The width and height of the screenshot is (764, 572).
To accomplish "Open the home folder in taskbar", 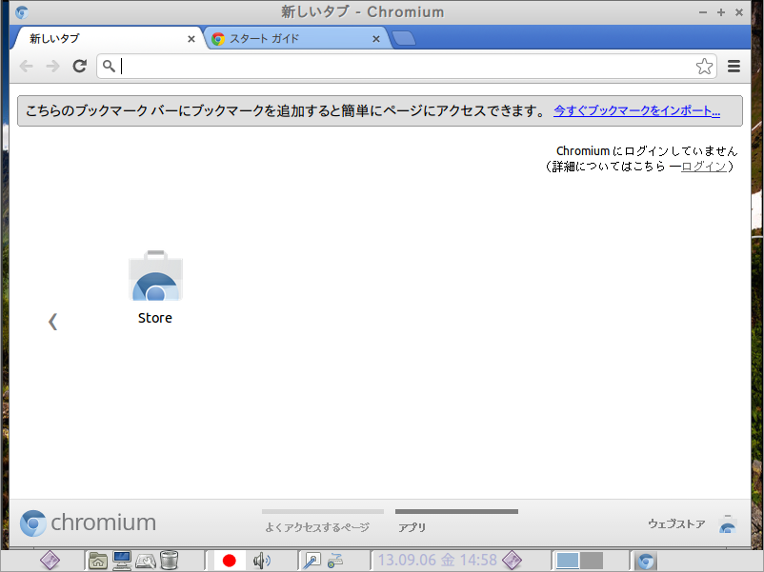I will [97, 561].
